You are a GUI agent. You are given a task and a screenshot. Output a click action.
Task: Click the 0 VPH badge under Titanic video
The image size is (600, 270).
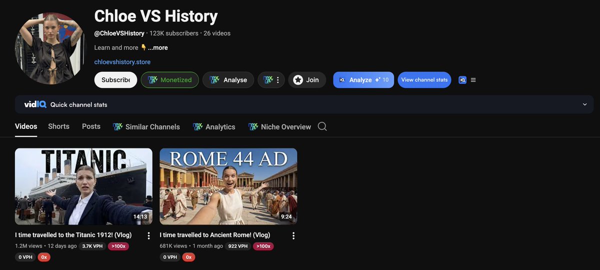pyautogui.click(x=25, y=257)
